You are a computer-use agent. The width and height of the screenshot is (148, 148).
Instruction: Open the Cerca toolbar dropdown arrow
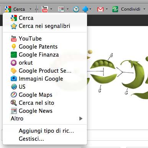coord(30,9)
